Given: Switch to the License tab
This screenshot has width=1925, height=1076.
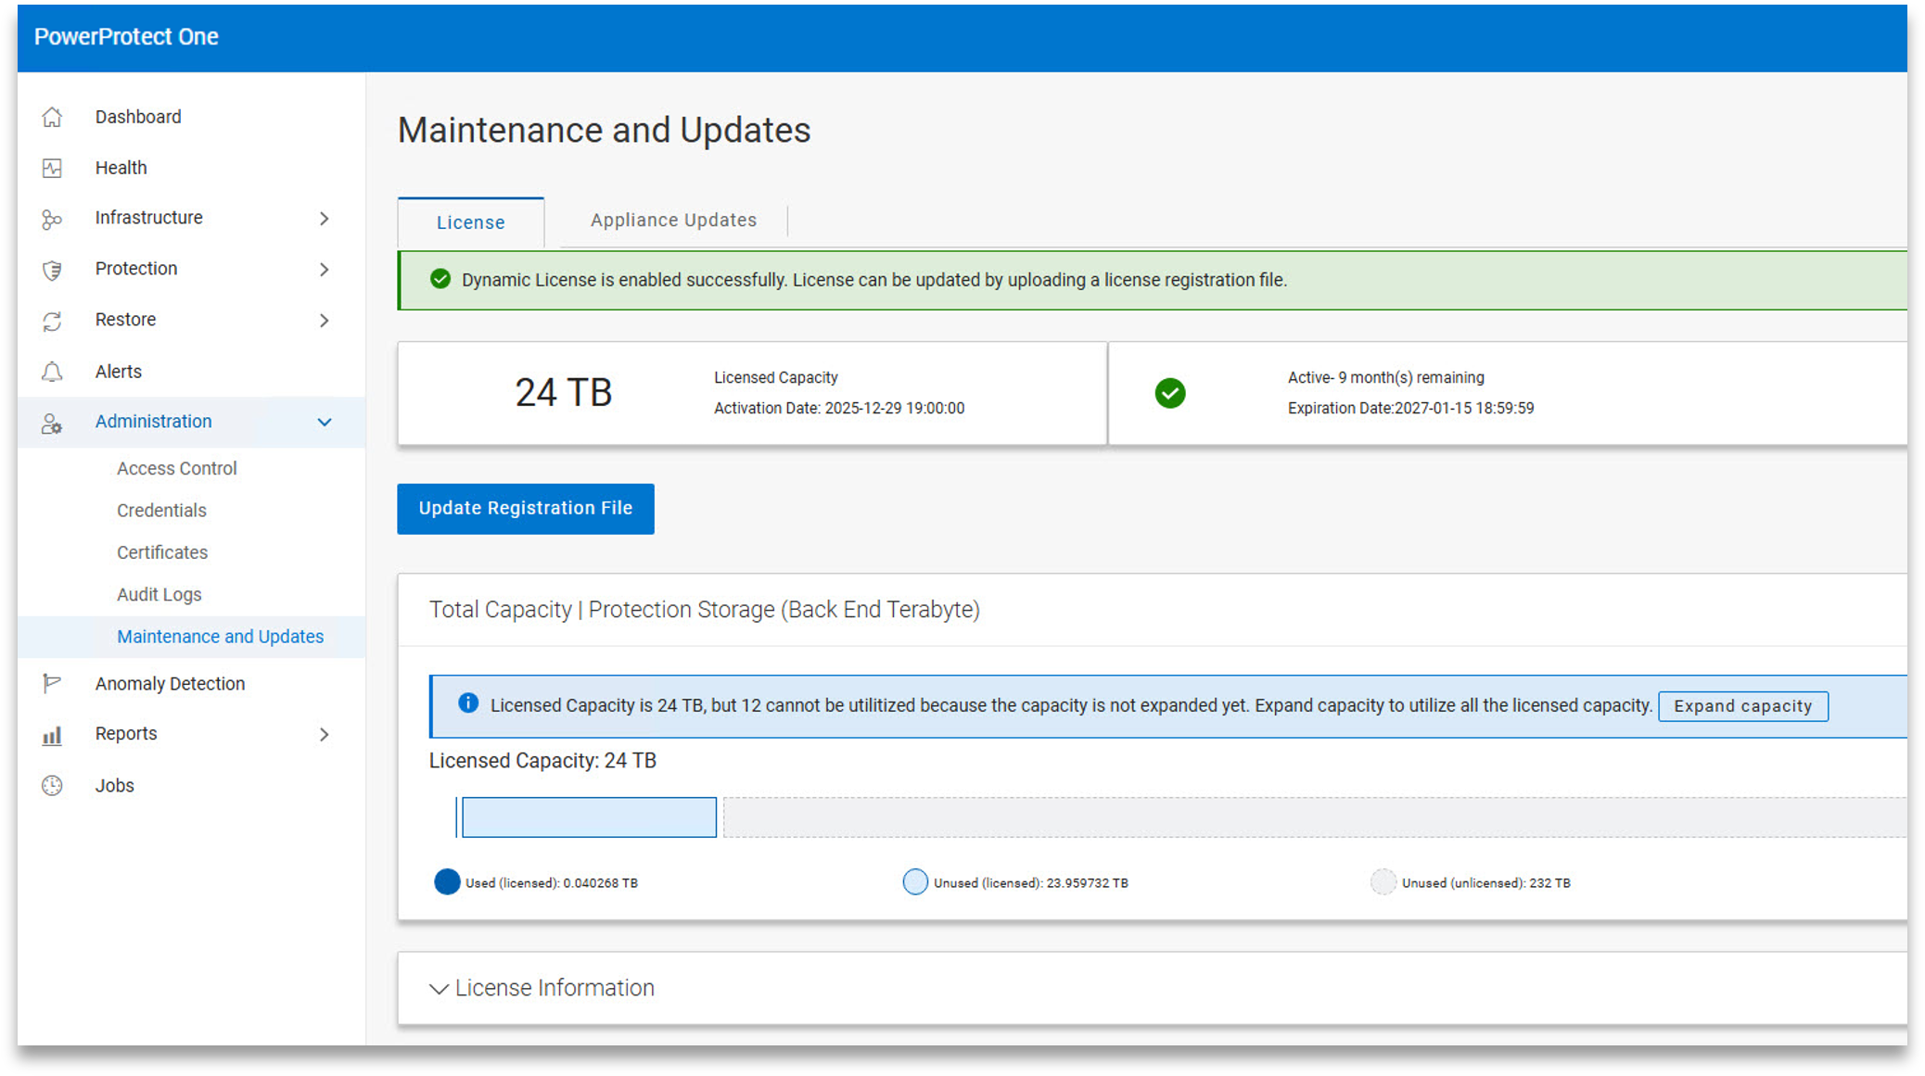Looking at the screenshot, I should (471, 222).
